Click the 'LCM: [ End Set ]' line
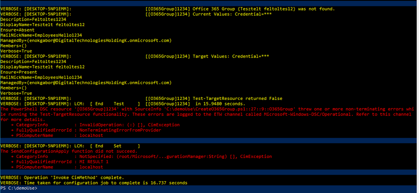Screen dimensions: 419x193 [x=70, y=146]
